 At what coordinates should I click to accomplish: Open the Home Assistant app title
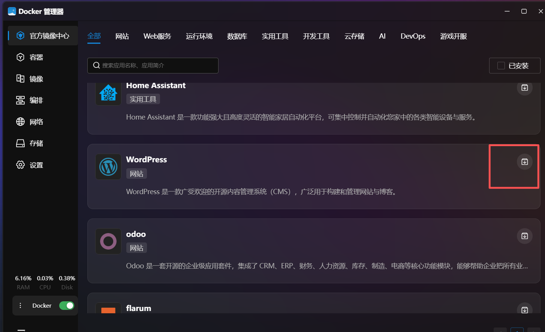[x=156, y=85]
